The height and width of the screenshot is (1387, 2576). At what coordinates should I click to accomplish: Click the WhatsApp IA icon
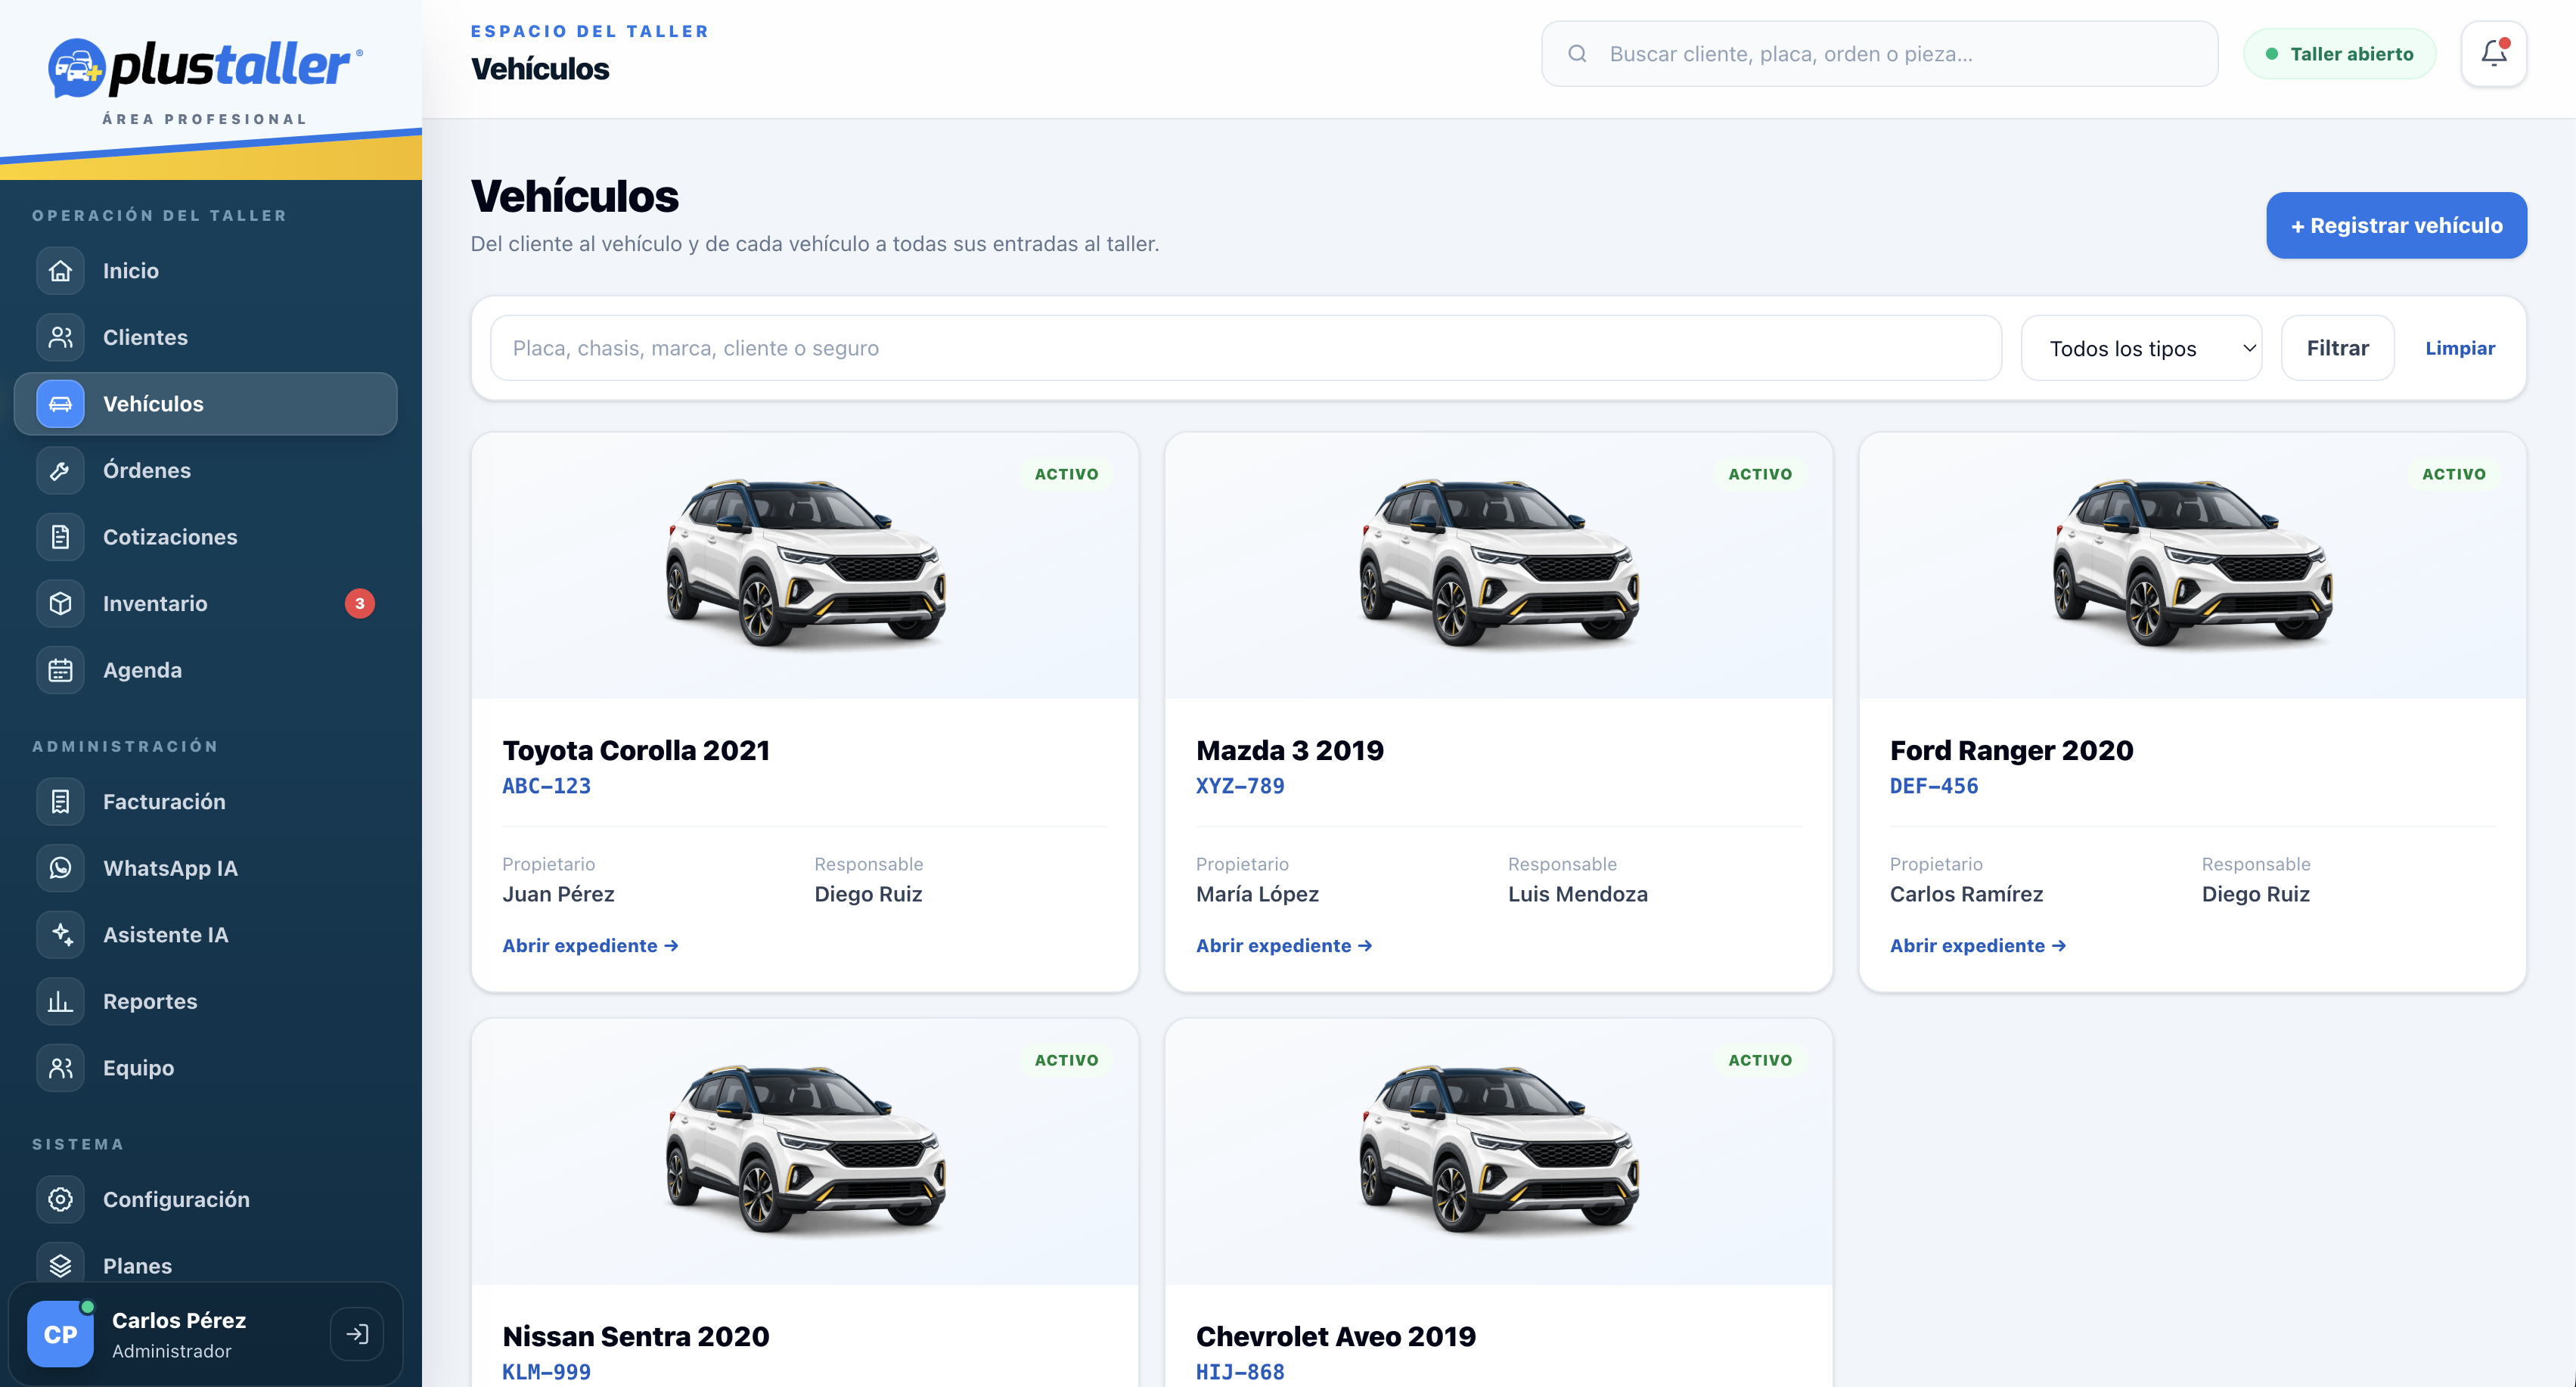(x=60, y=868)
